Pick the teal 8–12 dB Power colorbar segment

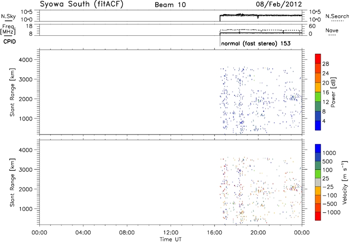(318, 107)
